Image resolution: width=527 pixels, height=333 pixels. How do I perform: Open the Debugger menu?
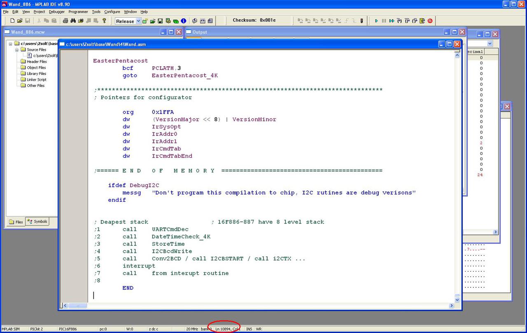[57, 12]
